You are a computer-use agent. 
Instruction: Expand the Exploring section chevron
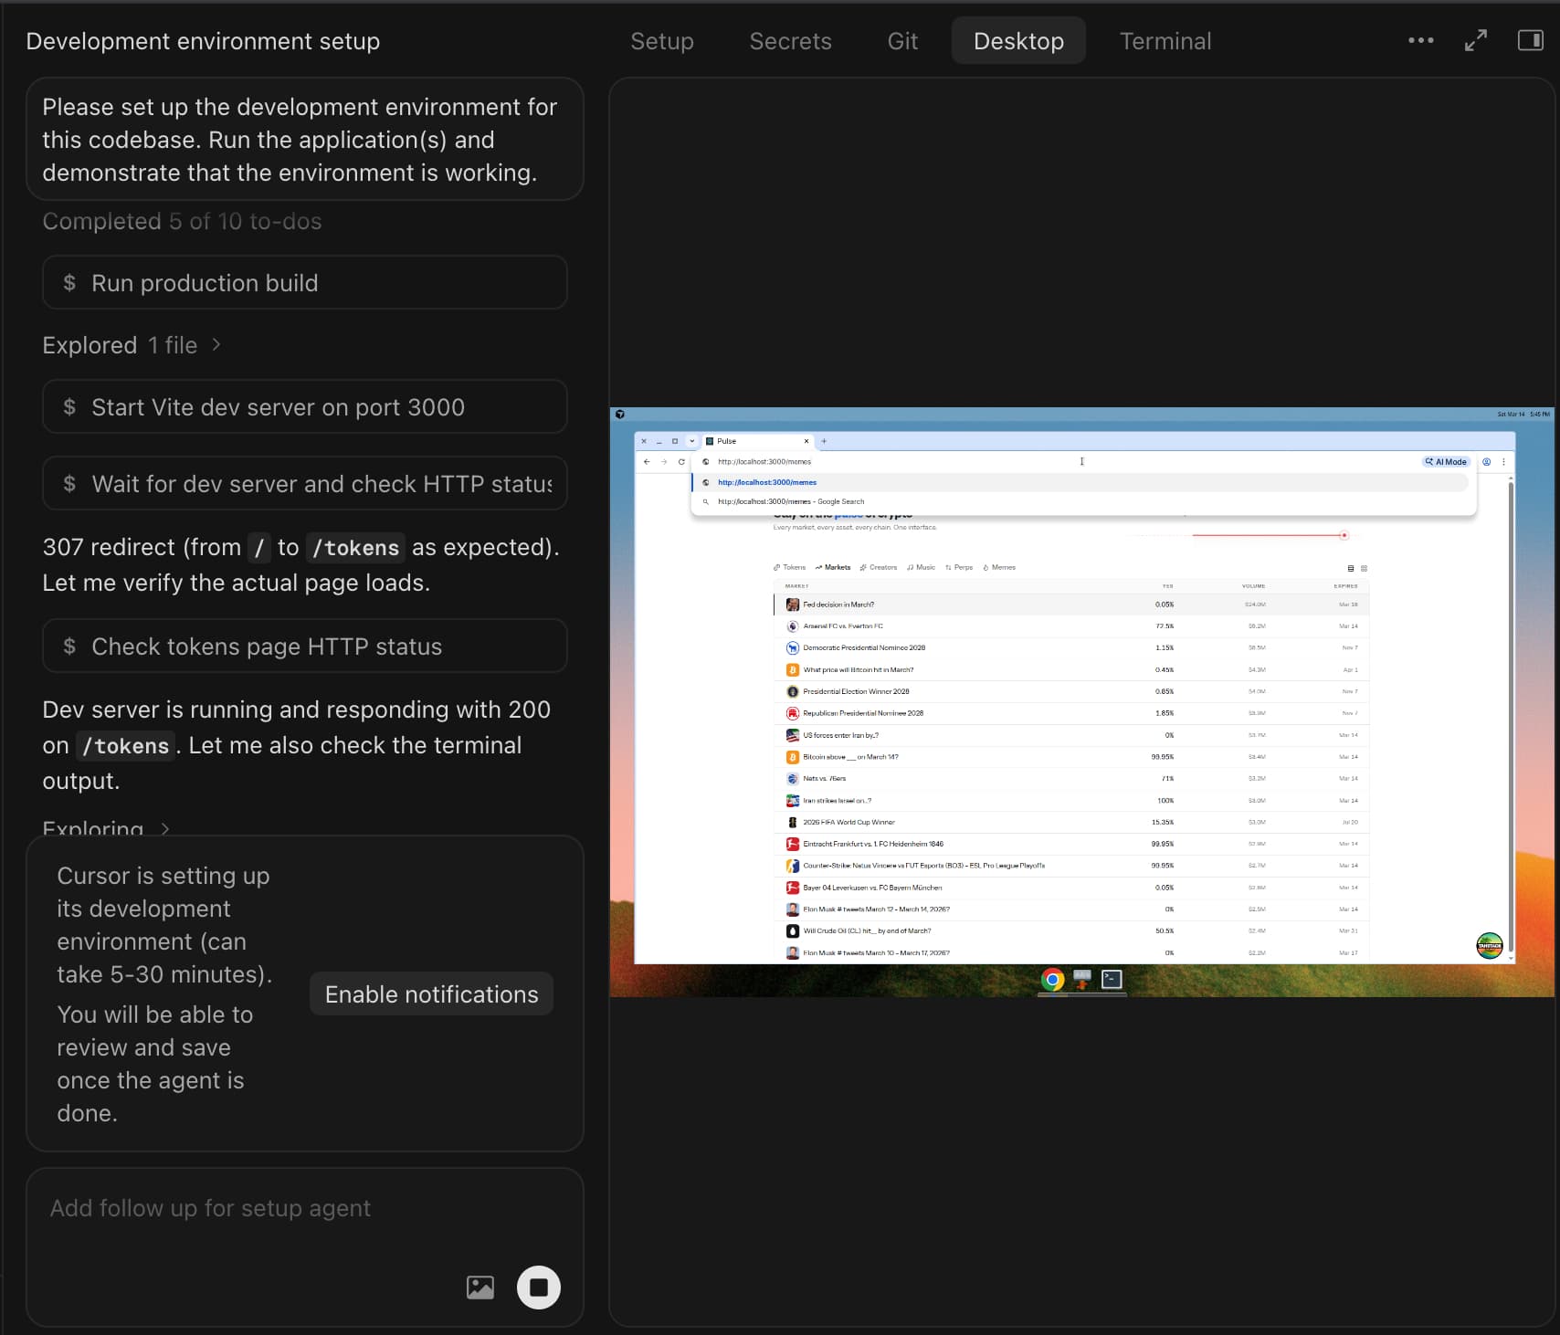tap(165, 828)
